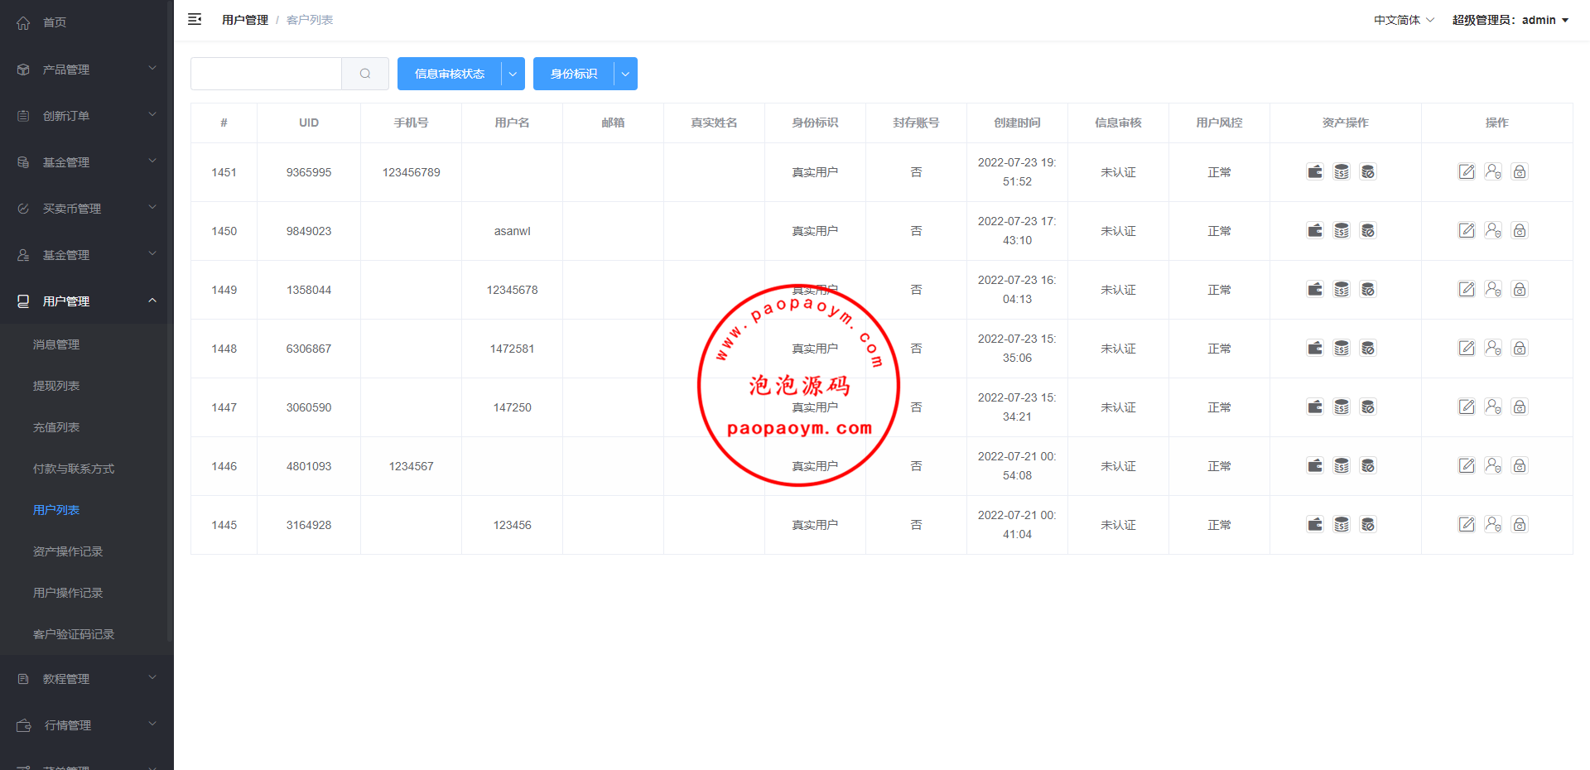Viewport: 1590px width, 770px height.
Task: Click the dollar coin stack icon for UID 9849023
Action: click(x=1342, y=231)
